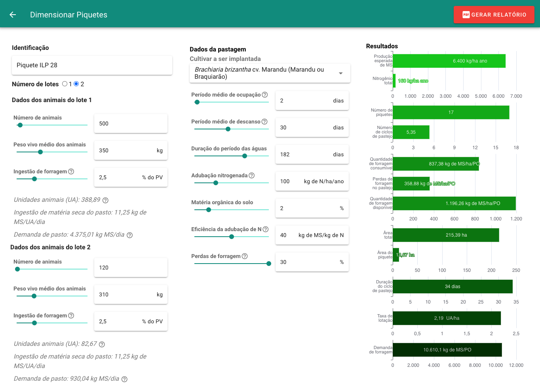
Task: Click the Resultados heading
Action: pos(382,46)
